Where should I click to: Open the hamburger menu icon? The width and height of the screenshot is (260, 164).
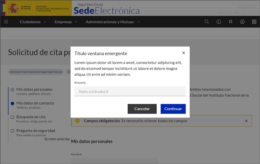click(6, 22)
